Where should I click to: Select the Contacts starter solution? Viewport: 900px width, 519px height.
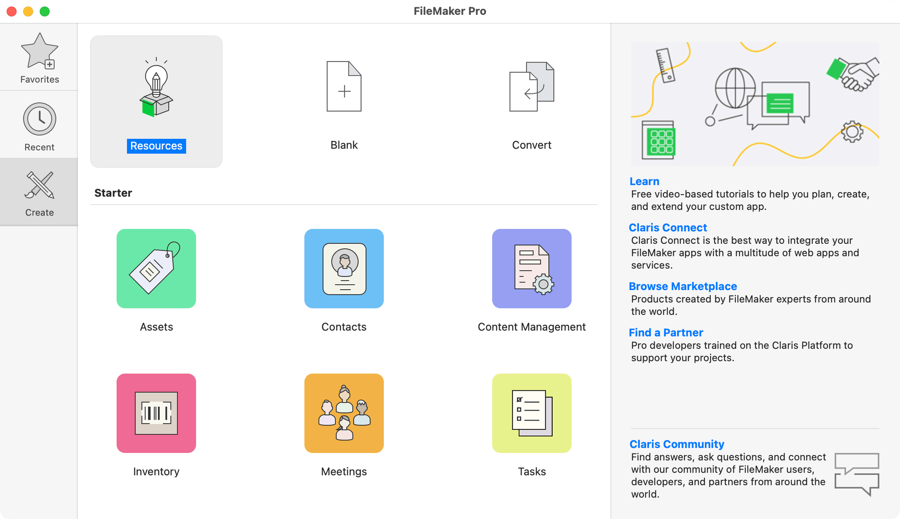click(x=344, y=268)
